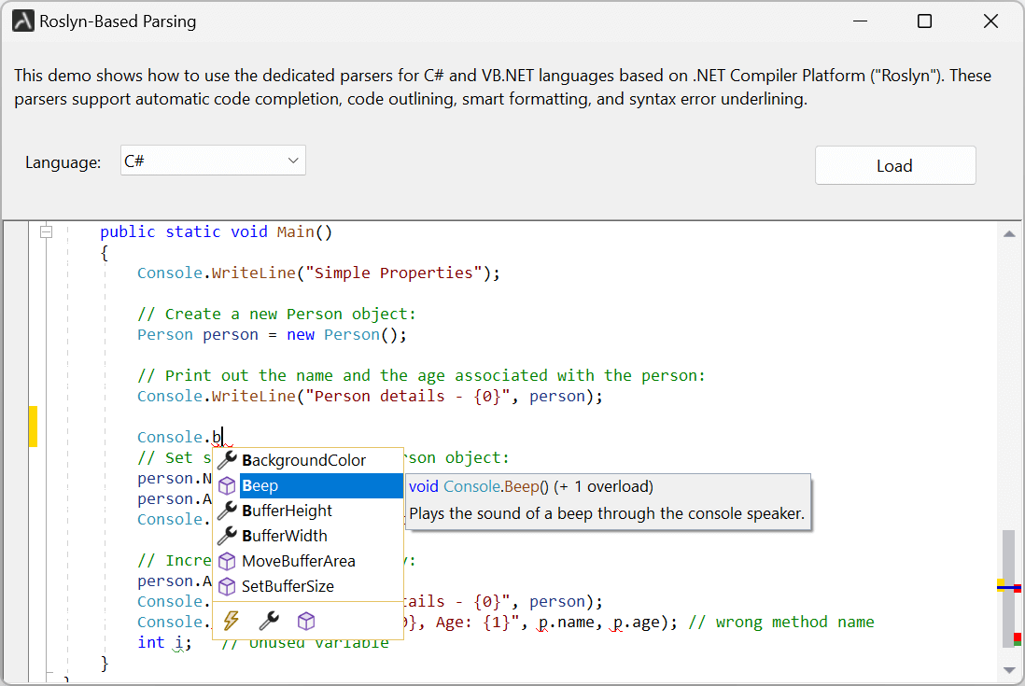Click the "// Create a new Person object:" comment
This screenshot has width=1025, height=686.
pyautogui.click(x=276, y=314)
